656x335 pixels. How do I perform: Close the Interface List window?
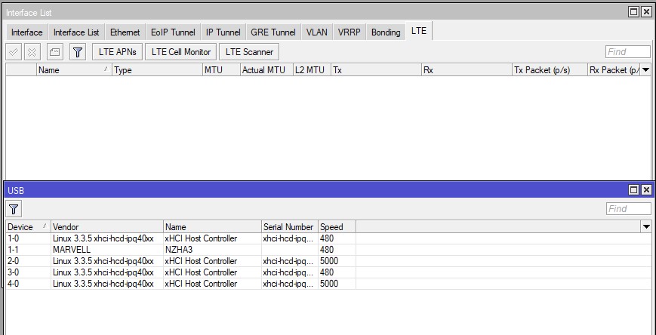(646, 13)
